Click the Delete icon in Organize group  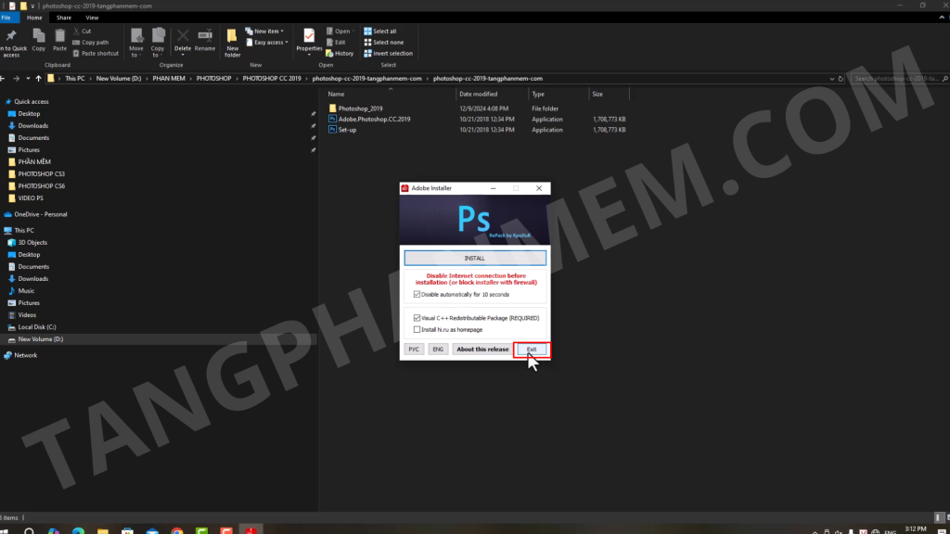pos(183,38)
